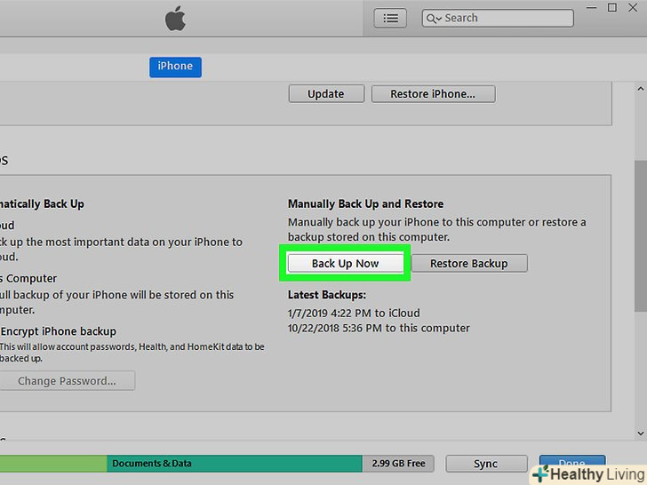
Task: Minimize the iTunes window
Action: tap(591, 7)
